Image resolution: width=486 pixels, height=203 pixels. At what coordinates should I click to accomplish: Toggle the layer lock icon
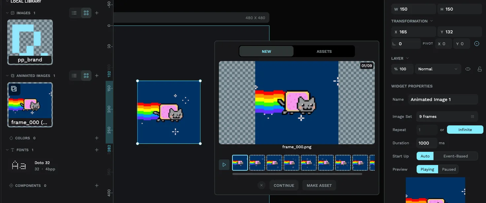[x=479, y=69]
